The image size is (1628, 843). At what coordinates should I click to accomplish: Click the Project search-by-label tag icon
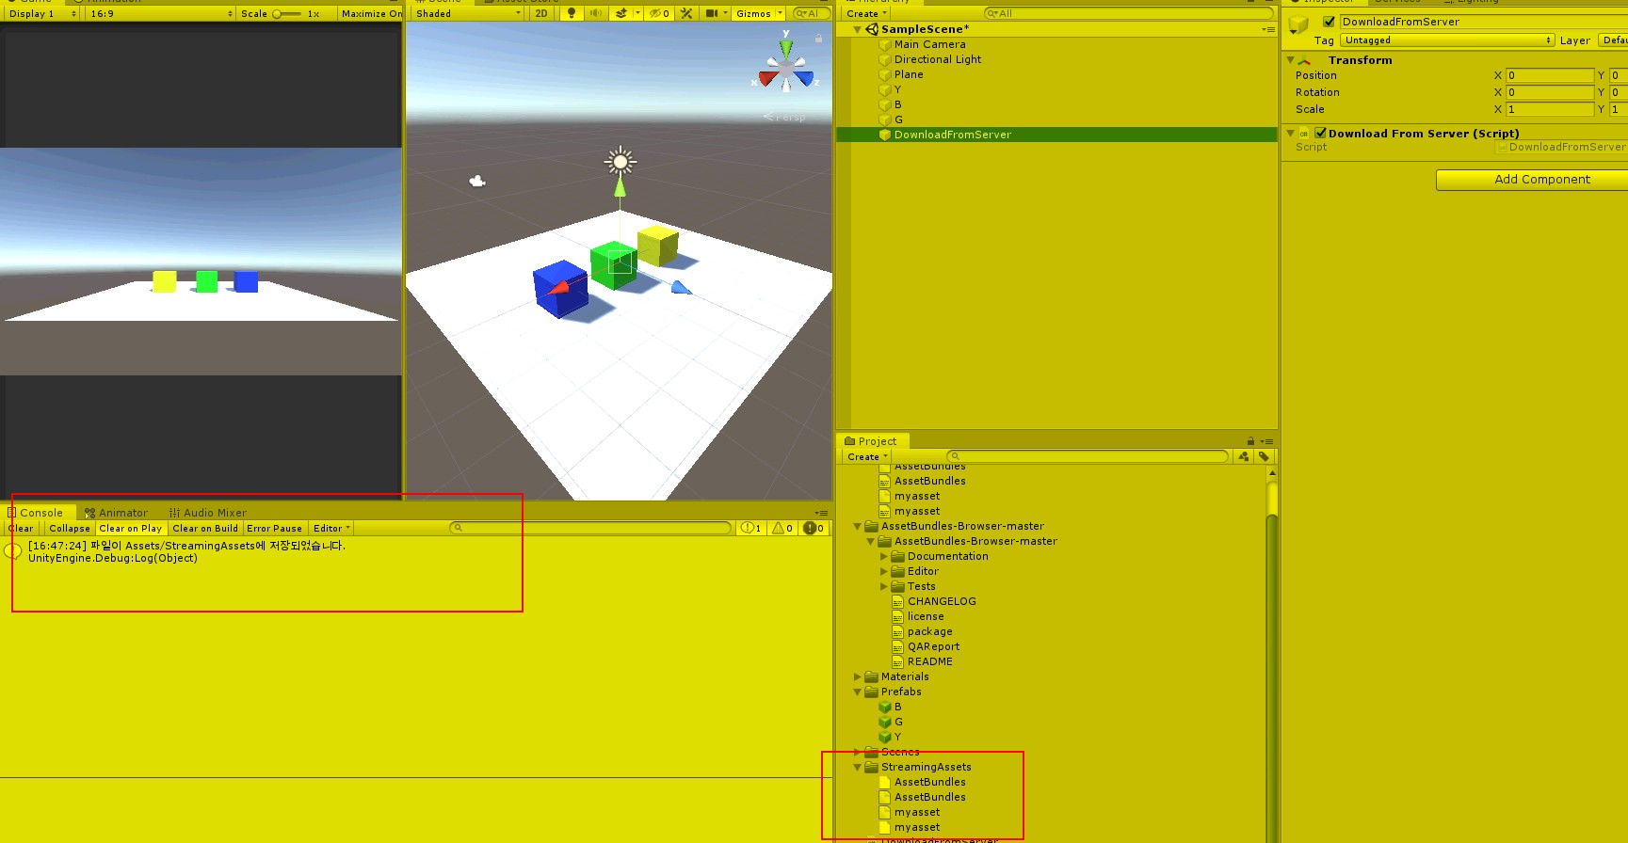[1264, 456]
